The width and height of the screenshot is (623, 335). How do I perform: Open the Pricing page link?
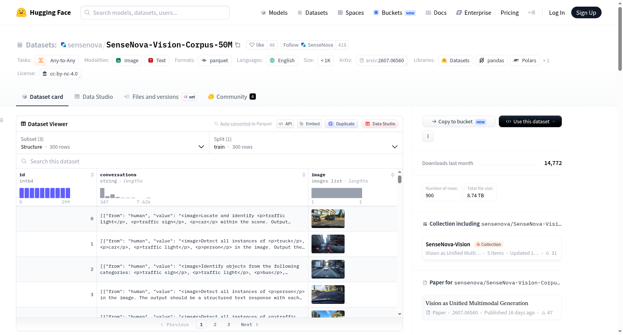(510, 12)
